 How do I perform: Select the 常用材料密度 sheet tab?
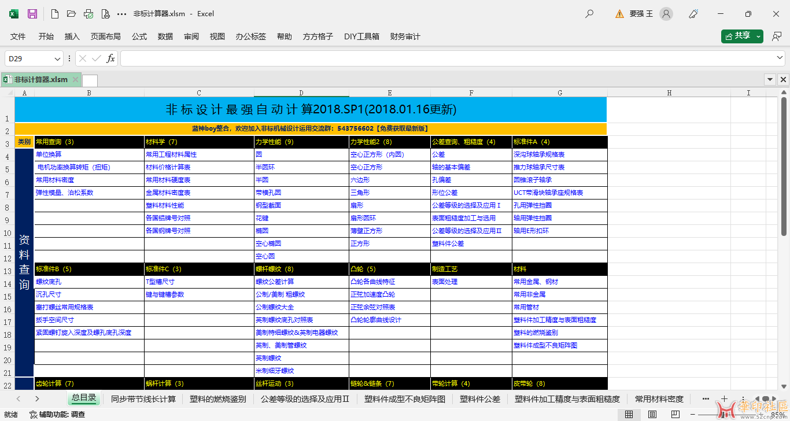[659, 398]
